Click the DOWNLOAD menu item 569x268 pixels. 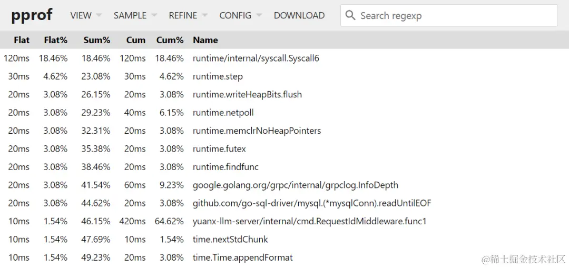(299, 16)
